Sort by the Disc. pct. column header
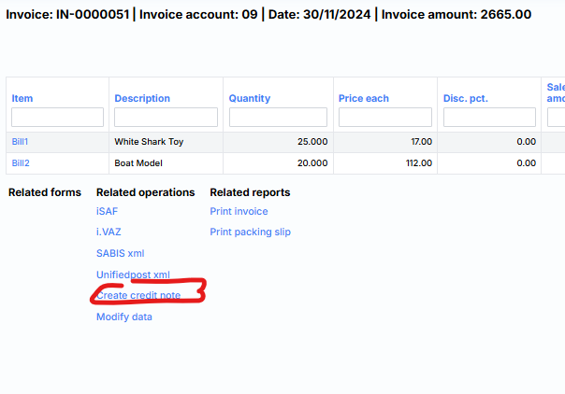565x394 pixels. [x=466, y=98]
